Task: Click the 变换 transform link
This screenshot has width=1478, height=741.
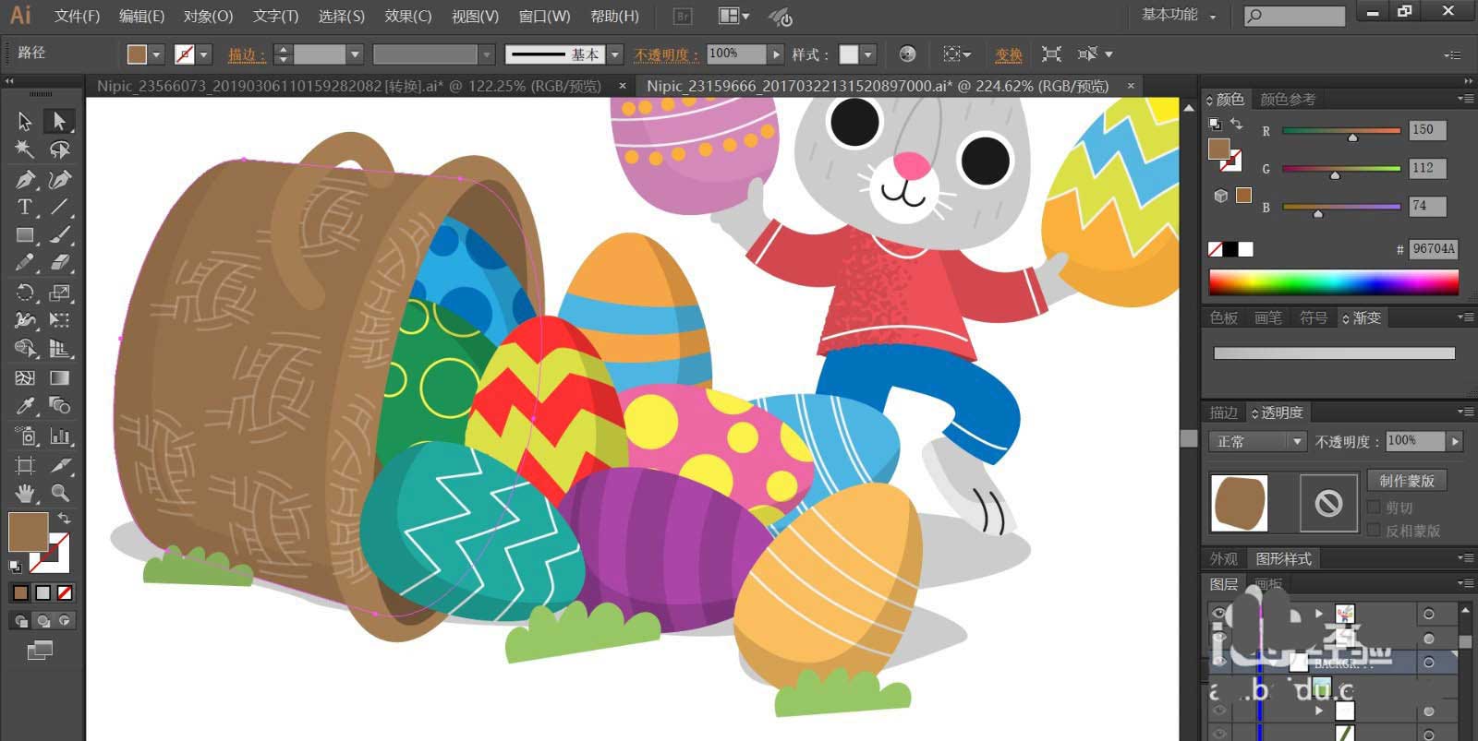Action: click(x=1009, y=54)
